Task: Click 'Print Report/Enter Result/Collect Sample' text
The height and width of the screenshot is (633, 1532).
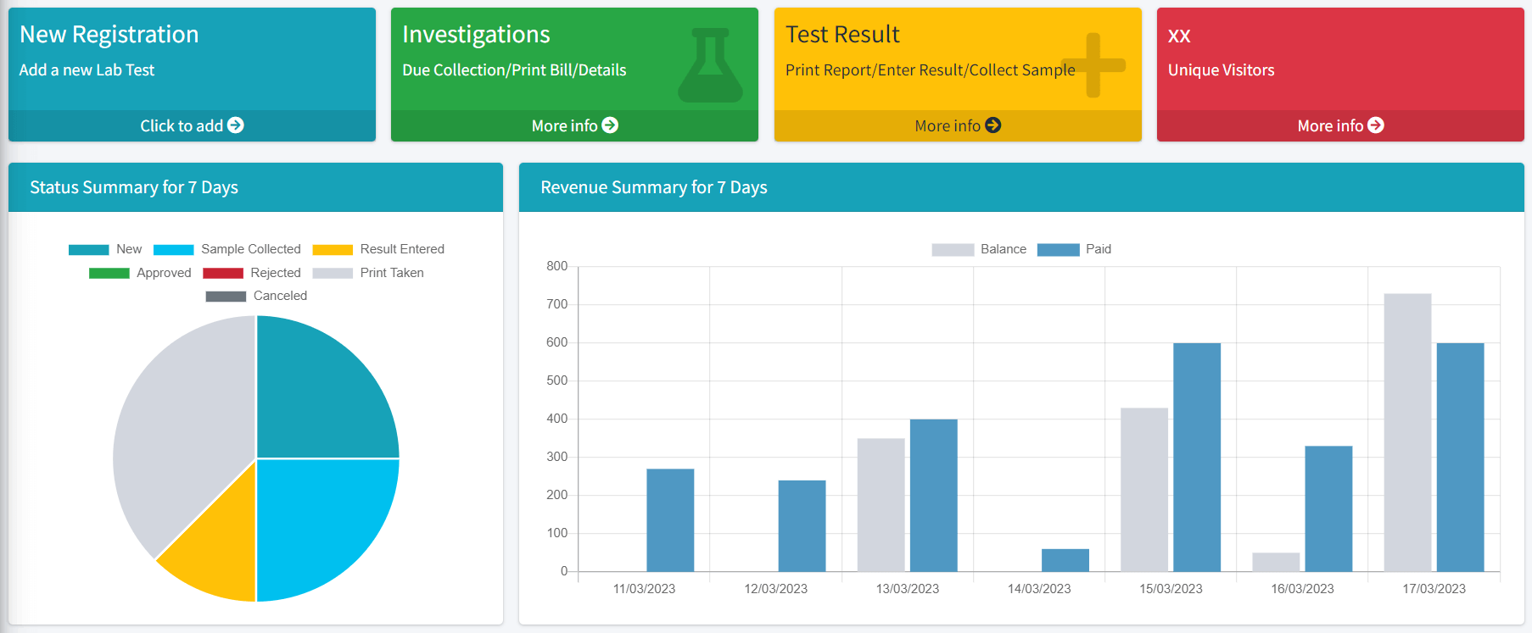Action: [x=930, y=70]
